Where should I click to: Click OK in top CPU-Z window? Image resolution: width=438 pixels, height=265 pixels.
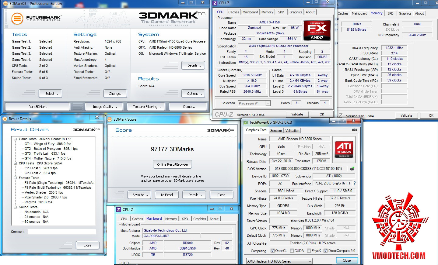click(322, 114)
